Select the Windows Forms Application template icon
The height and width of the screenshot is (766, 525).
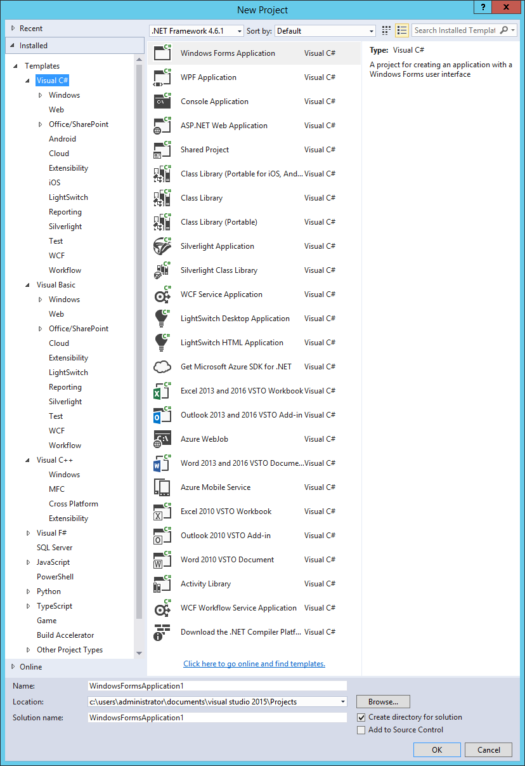(162, 53)
